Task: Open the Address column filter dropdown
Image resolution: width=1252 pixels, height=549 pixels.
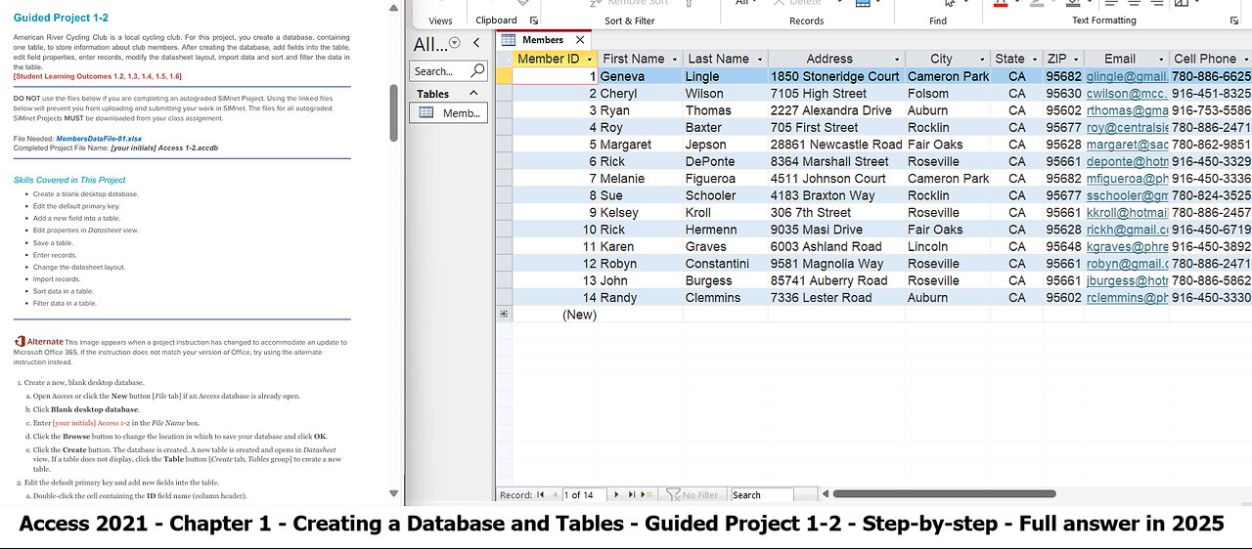Action: (896, 59)
